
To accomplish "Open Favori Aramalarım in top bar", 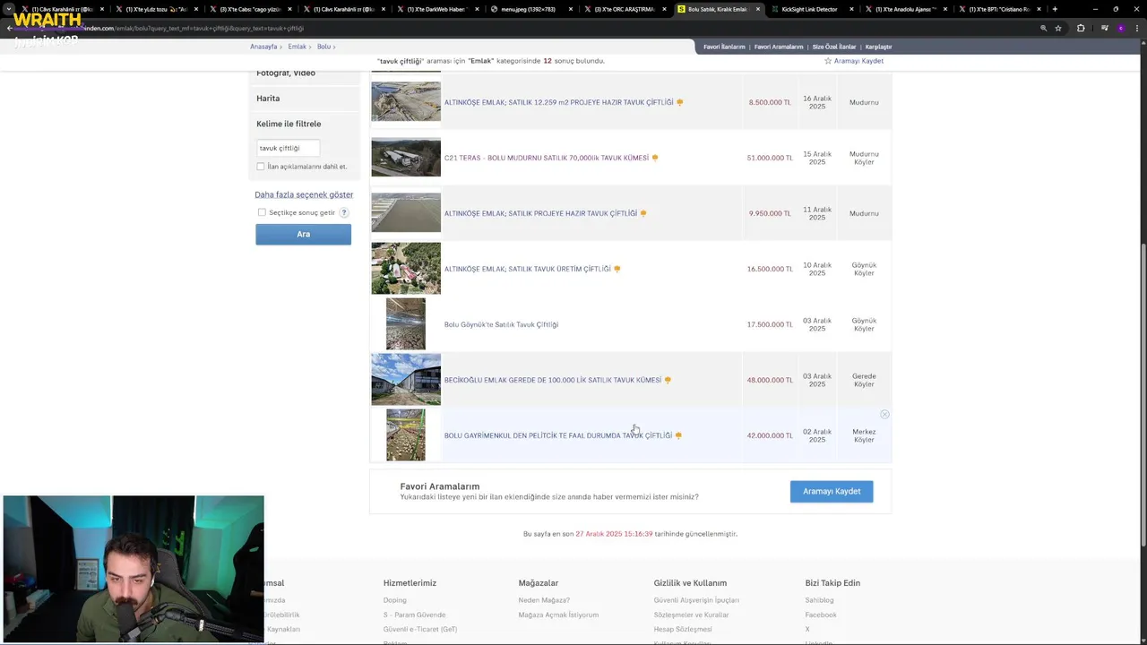I will 779,47.
